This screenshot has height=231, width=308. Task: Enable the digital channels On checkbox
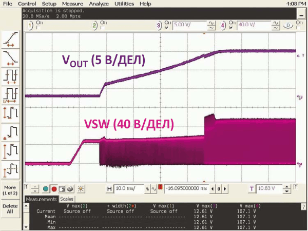[298, 28]
